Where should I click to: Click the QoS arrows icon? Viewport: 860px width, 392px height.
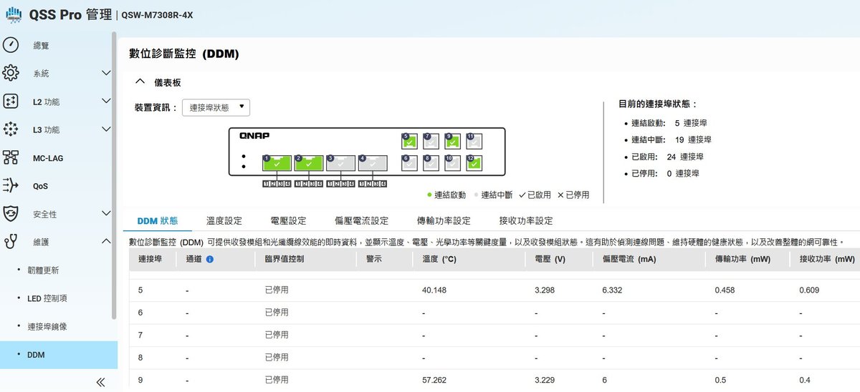click(11, 186)
